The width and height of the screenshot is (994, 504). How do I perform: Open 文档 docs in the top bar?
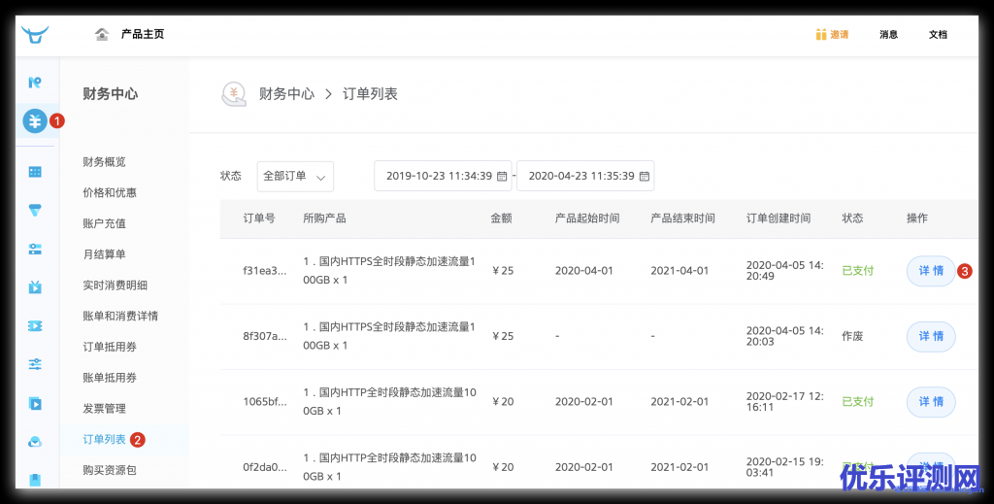(939, 34)
